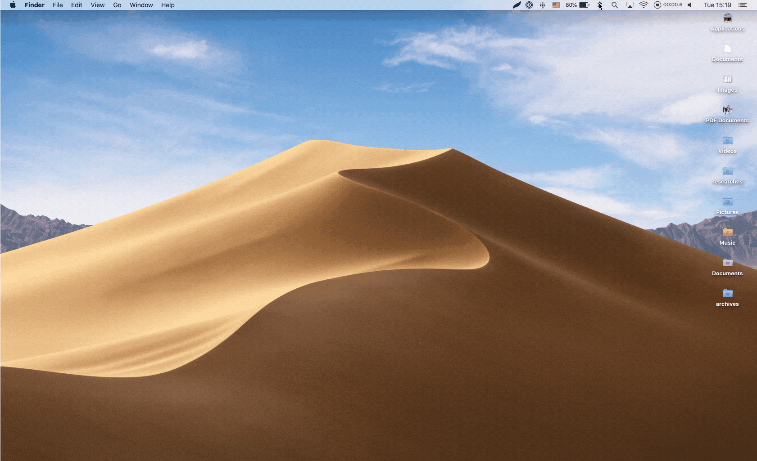Select the gray Documents folder above archives
This screenshot has width=757, height=461.
pos(727,268)
